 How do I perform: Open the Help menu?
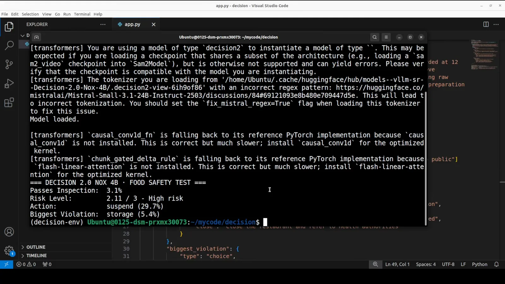tap(98, 14)
